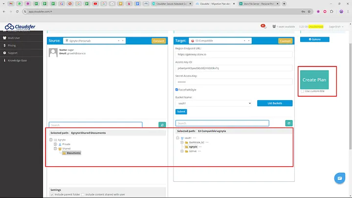This screenshot has height=198, width=352.
Task: Open tab search dropdown arrow
Action: tap(3, 3)
